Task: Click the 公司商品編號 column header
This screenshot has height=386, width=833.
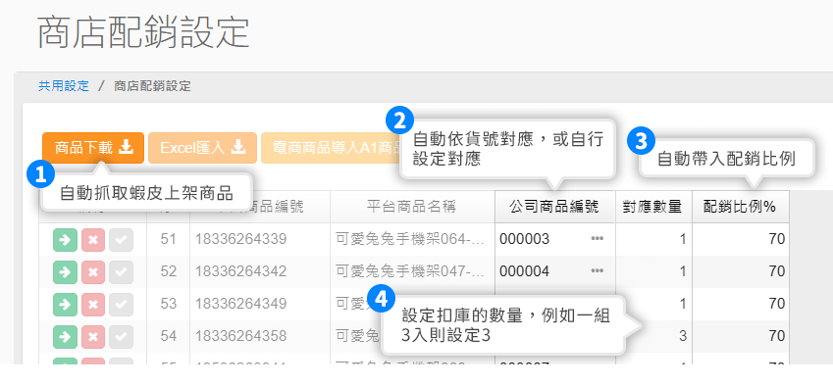Action: (x=555, y=207)
